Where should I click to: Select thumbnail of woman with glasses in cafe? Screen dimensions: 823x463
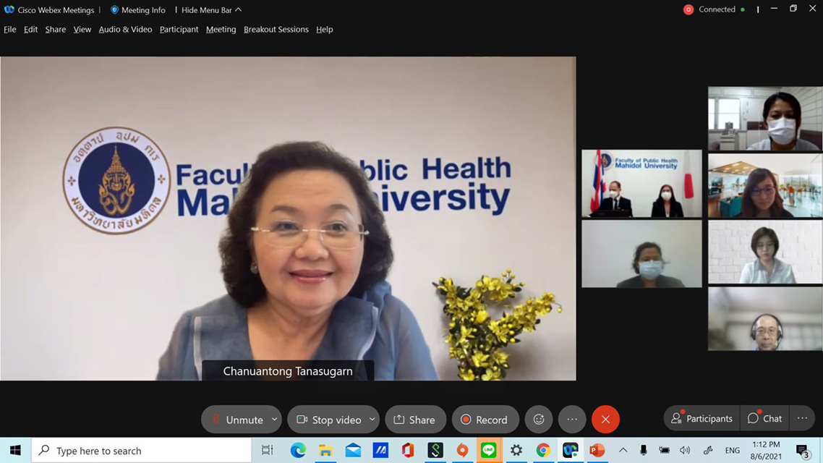click(x=764, y=186)
